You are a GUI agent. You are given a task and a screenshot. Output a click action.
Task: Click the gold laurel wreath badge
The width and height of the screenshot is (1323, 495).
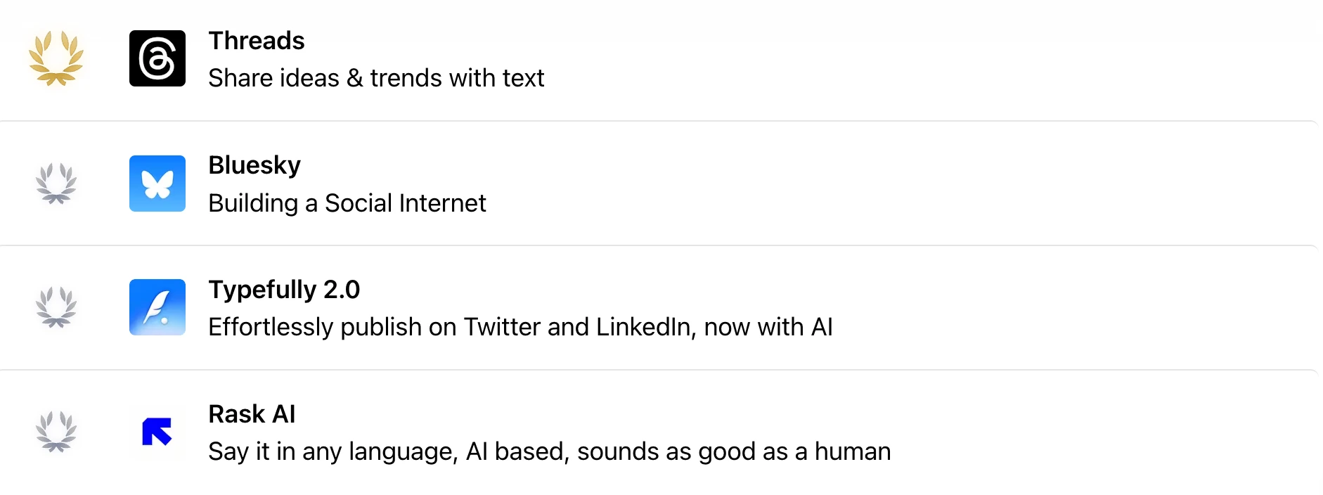[56, 58]
